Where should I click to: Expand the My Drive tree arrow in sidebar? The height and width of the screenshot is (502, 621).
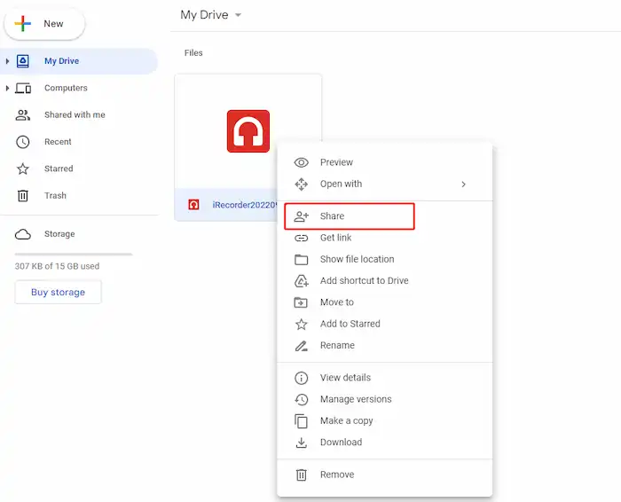tap(7, 61)
